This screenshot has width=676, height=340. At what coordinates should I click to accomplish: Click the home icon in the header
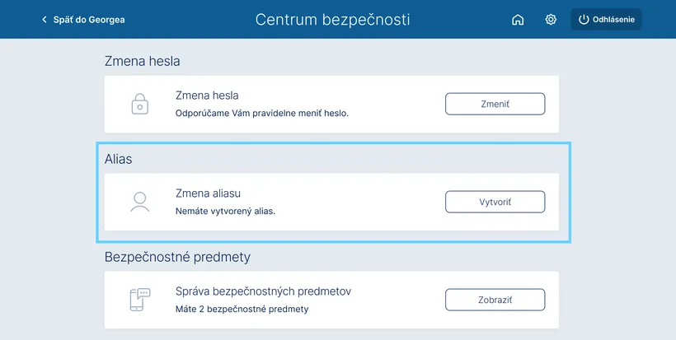(x=518, y=19)
